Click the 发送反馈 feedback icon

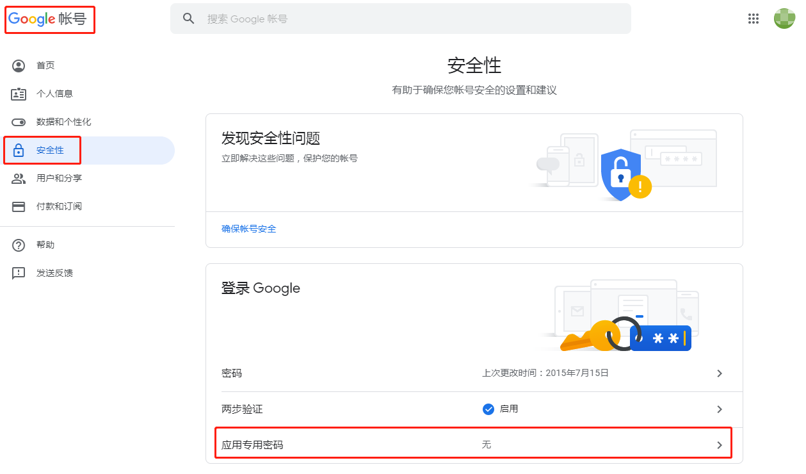tap(19, 273)
